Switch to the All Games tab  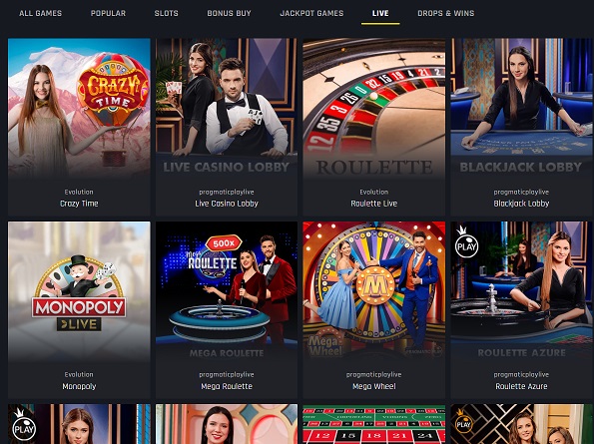[41, 13]
